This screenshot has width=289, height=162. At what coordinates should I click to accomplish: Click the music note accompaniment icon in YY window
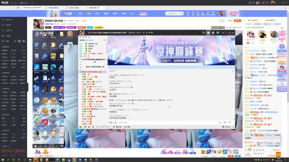tap(114, 127)
